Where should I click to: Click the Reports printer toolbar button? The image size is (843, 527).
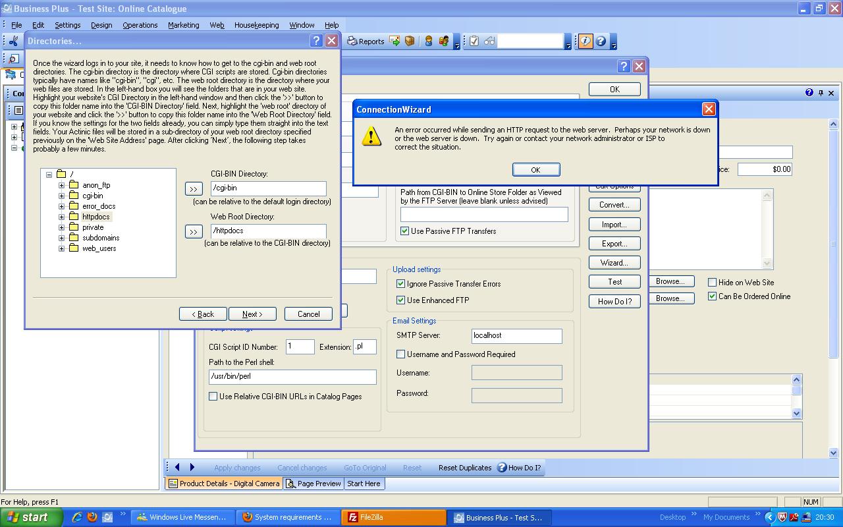coord(366,42)
